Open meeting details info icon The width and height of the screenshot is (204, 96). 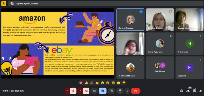pyautogui.click(x=181, y=91)
